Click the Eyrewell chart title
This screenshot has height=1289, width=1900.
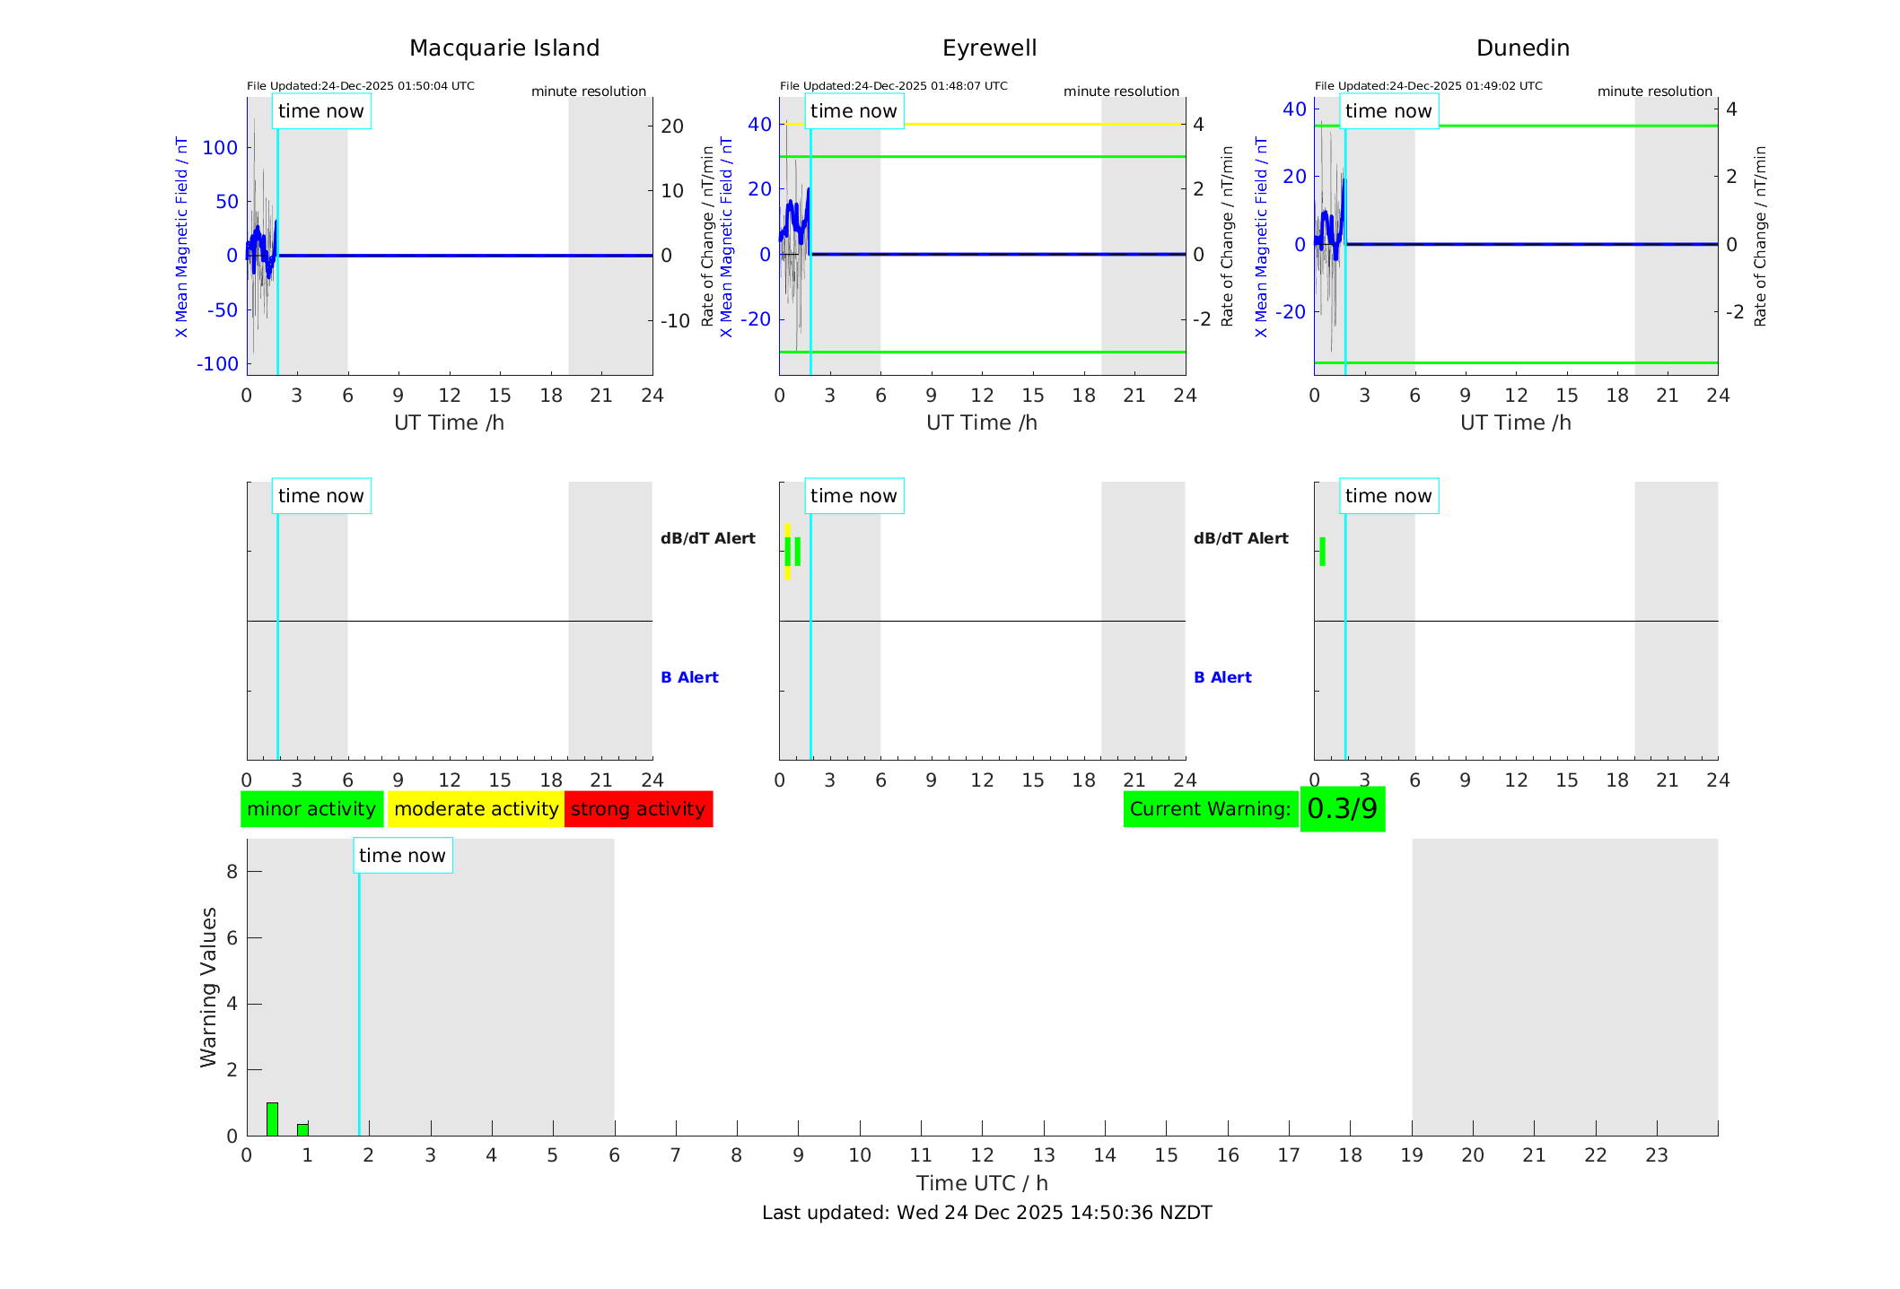tap(989, 48)
